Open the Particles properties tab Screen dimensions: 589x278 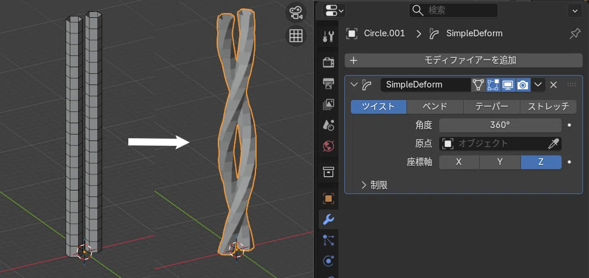point(328,240)
